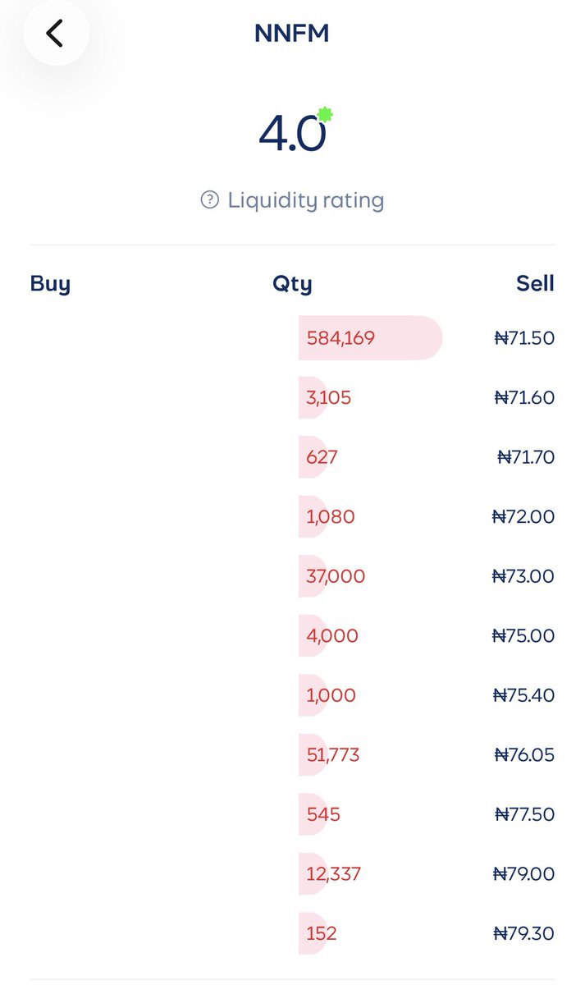Select the NNFM ticker title
Image resolution: width=585 pixels, height=985 pixels.
point(292,34)
